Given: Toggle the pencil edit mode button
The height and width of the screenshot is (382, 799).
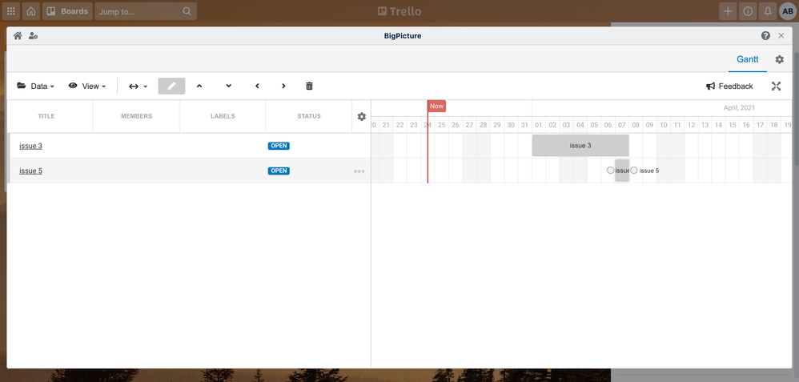Looking at the screenshot, I should click(171, 86).
